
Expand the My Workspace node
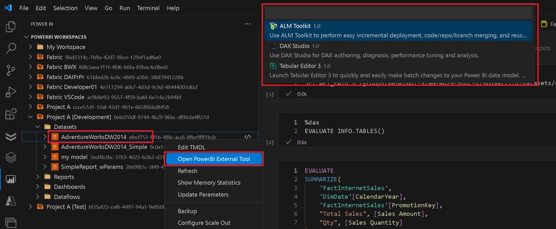pyautogui.click(x=30, y=47)
